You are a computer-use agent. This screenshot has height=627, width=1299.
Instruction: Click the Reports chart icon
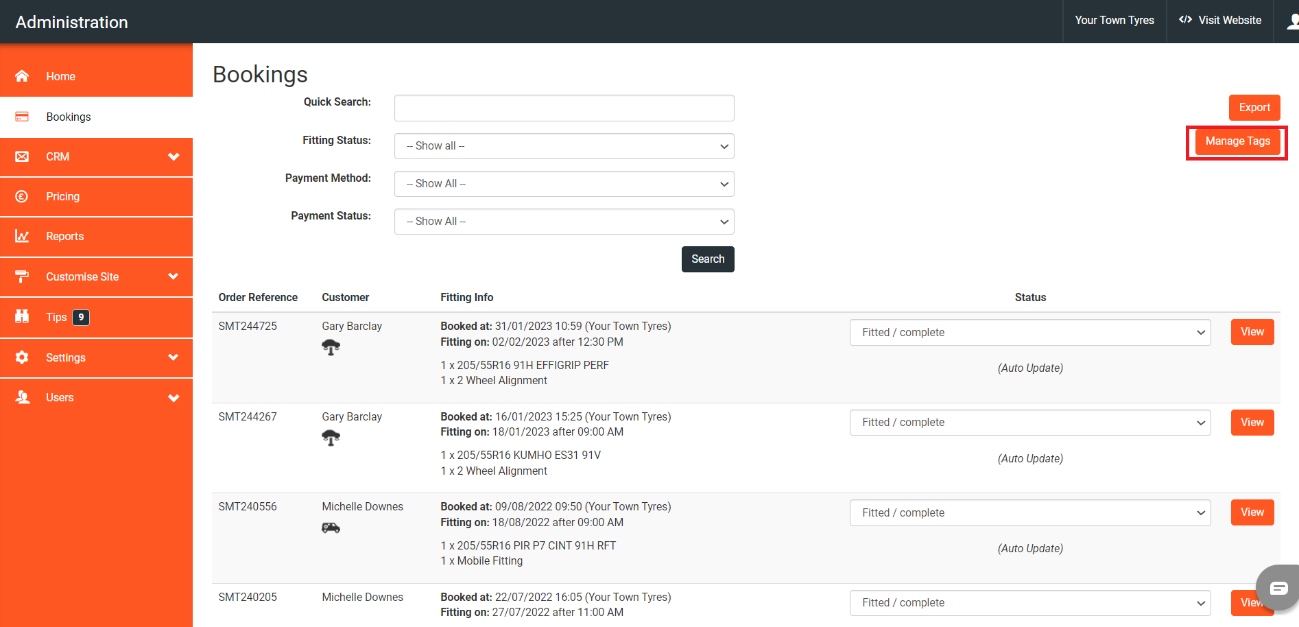click(x=22, y=237)
